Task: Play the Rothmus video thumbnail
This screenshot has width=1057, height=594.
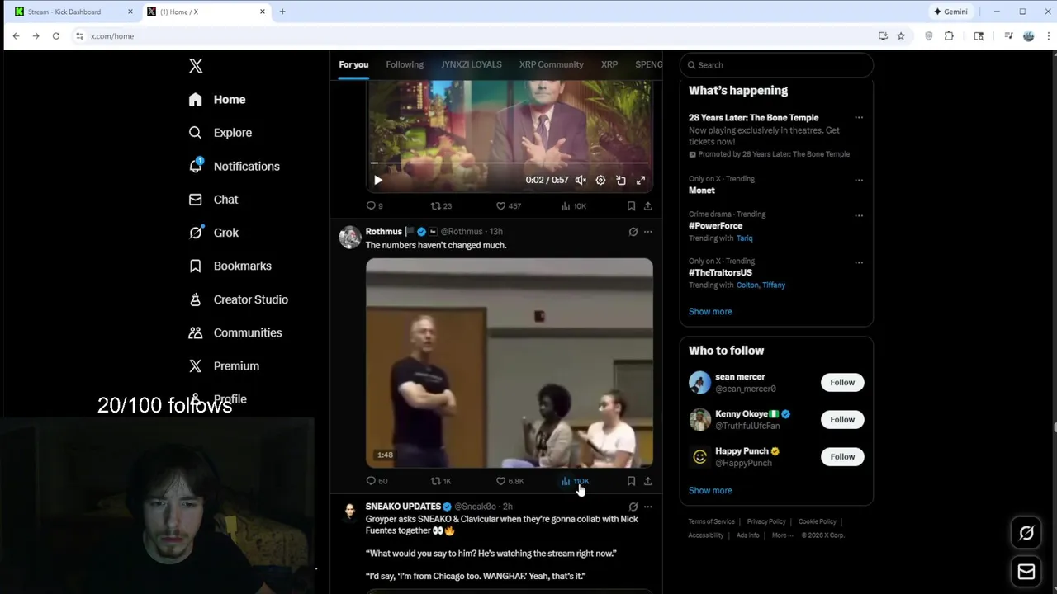Action: pos(510,363)
